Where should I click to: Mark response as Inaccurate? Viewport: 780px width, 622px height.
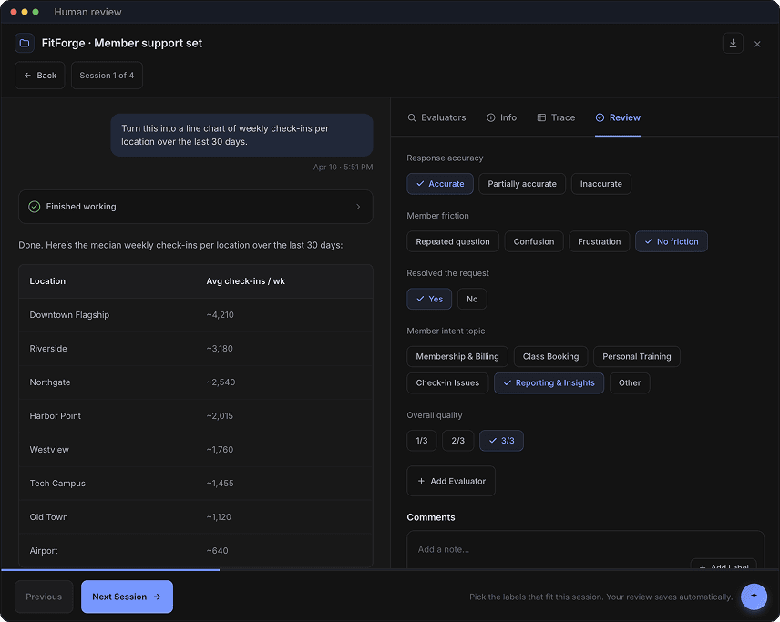click(600, 184)
